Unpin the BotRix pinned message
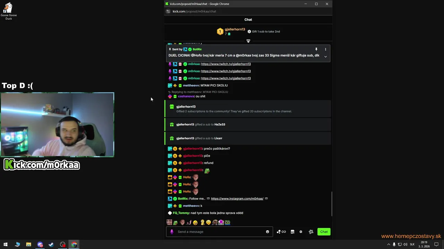Image resolution: width=444 pixels, height=249 pixels. pyautogui.click(x=316, y=49)
